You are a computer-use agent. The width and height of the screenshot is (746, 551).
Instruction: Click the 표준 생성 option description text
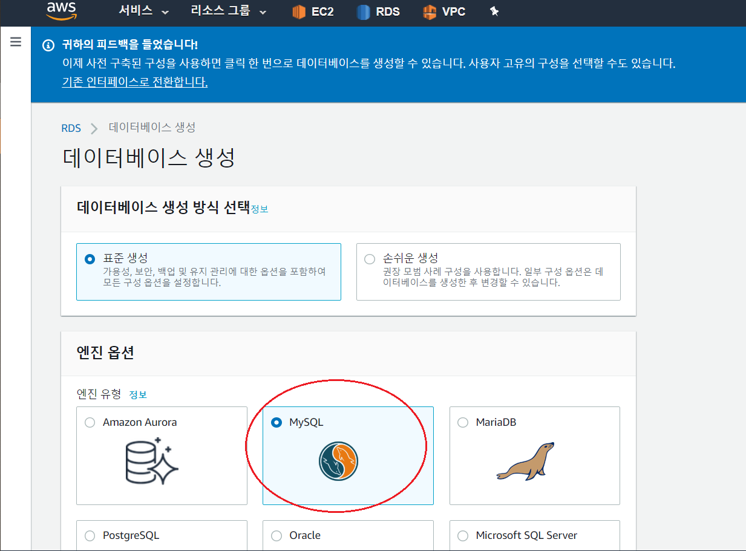pos(215,277)
